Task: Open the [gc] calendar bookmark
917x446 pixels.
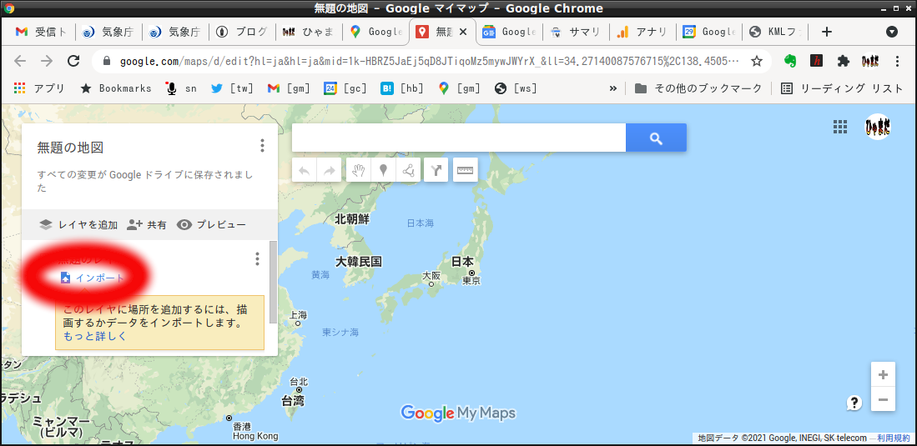Action: [345, 88]
